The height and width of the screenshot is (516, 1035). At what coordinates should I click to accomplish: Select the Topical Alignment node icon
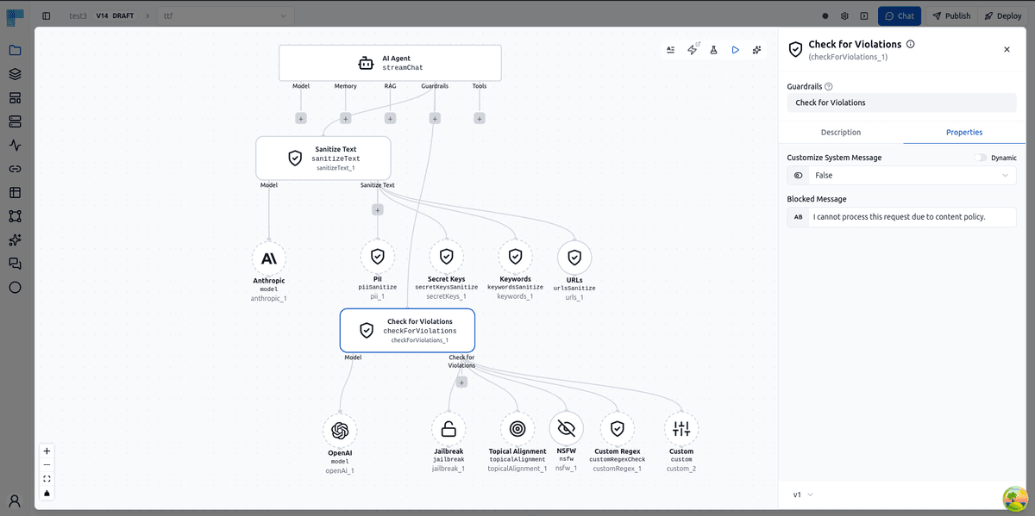point(517,428)
